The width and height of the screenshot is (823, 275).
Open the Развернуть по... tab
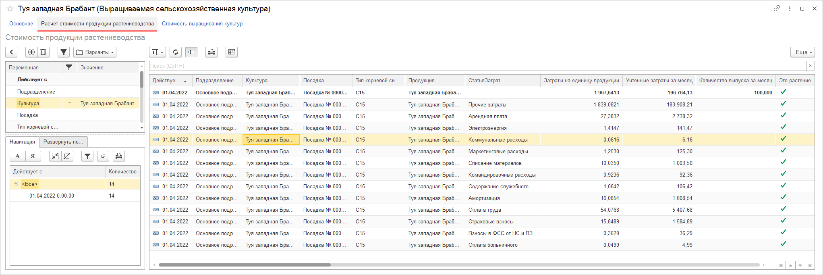point(63,142)
